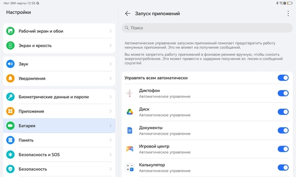Expand the Память chevron arrow
This screenshot has width=296, height=177.
(111, 140)
